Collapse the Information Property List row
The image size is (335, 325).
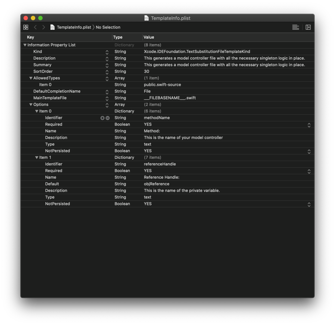[25, 45]
